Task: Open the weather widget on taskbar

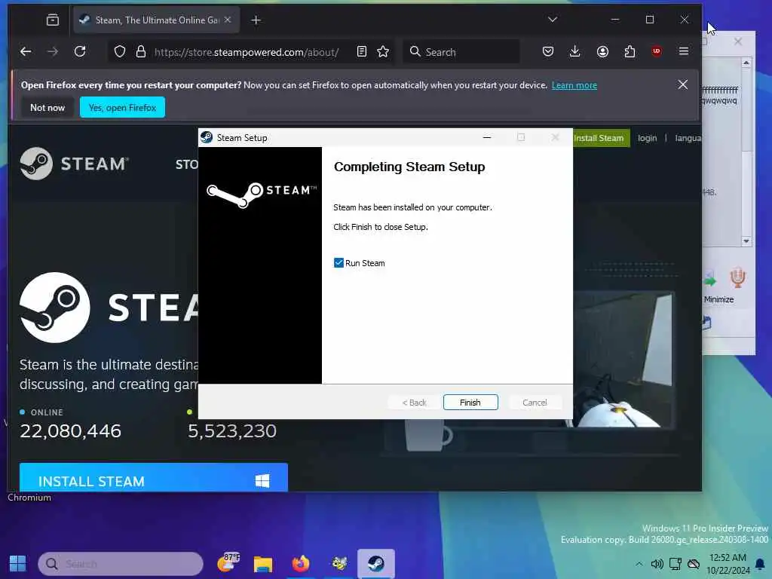Action: [x=228, y=562]
